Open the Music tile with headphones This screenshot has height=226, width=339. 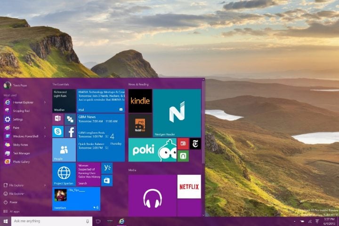click(153, 195)
